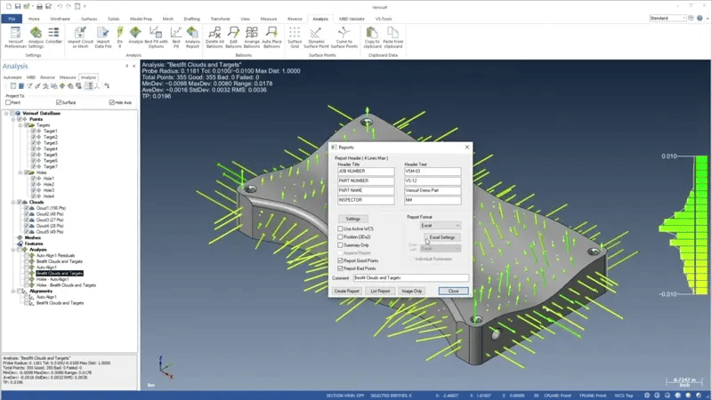Open the Report Format dropdown
The width and height of the screenshot is (712, 400).
point(441,226)
